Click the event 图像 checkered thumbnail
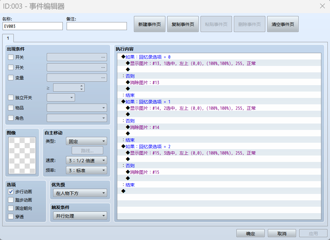Screen dimensions: 330x240 [x=22, y=156]
